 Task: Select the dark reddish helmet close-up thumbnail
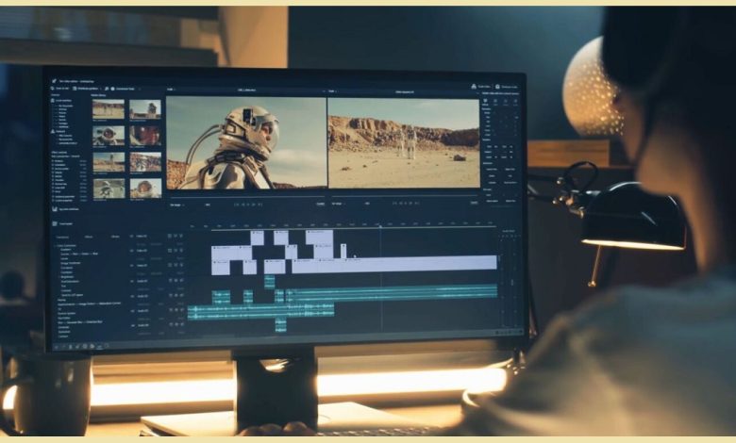[x=145, y=136]
